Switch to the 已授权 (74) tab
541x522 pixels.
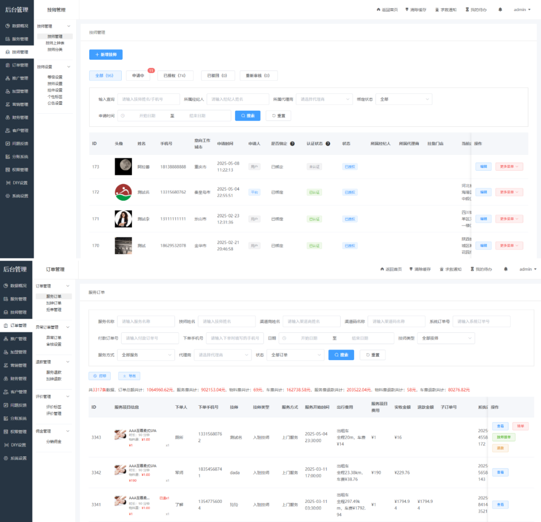tap(175, 76)
